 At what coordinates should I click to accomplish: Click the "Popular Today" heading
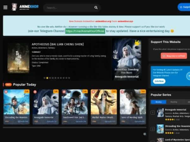(x=25, y=85)
